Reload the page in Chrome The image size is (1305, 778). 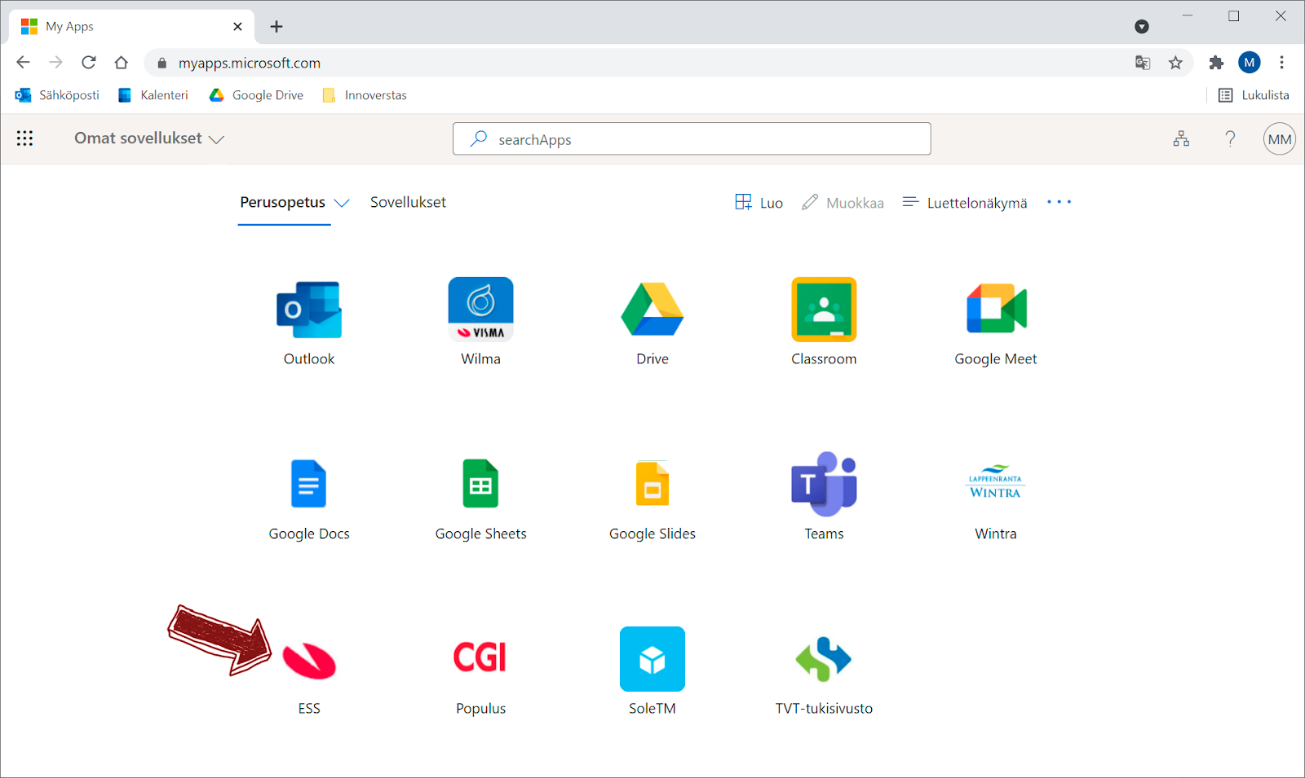pos(89,63)
